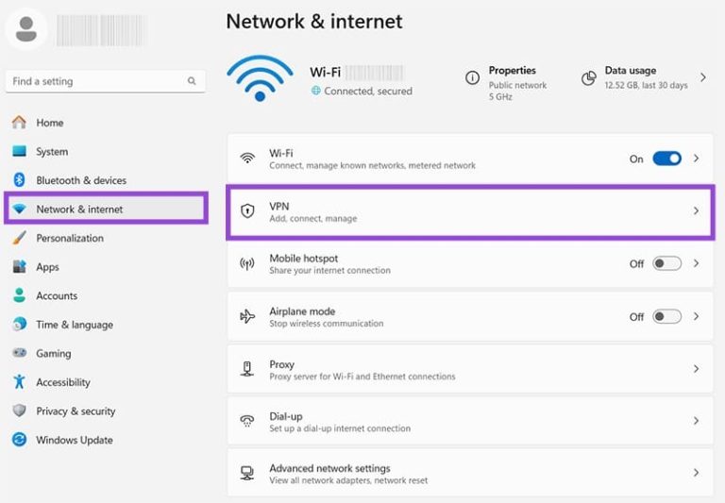This screenshot has width=725, height=503.
Task: Expand the Proxy settings chevron
Action: tap(697, 369)
